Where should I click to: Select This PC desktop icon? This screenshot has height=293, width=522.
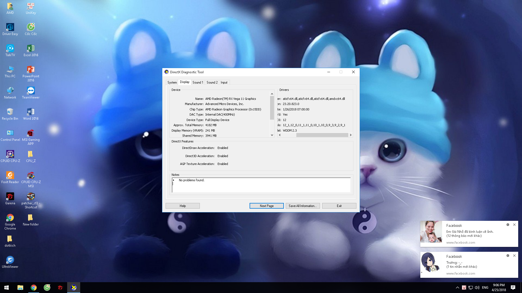point(10,72)
